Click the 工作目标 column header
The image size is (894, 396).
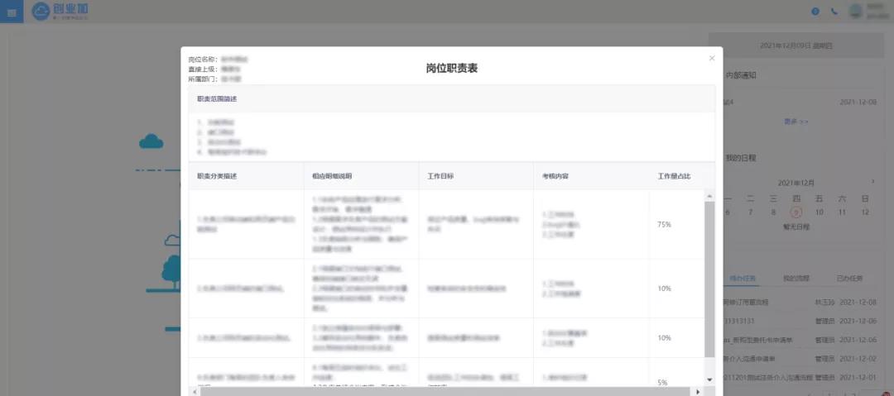tap(440, 176)
